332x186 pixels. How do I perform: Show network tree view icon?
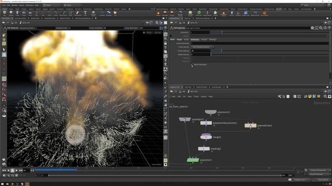[x=284, y=97]
